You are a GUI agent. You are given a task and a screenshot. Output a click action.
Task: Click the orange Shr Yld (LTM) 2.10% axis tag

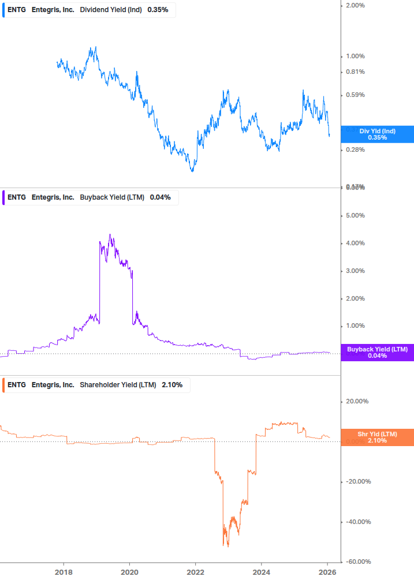[378, 437]
